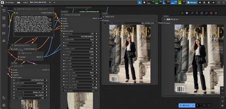The width and height of the screenshot is (226, 109).
Task: Toggle dark theme moon icon
Action: click(4, 98)
